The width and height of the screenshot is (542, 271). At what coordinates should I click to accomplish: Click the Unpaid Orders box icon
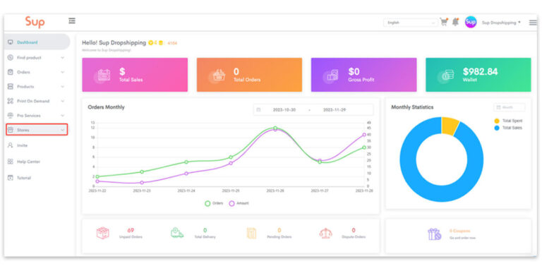click(102, 233)
